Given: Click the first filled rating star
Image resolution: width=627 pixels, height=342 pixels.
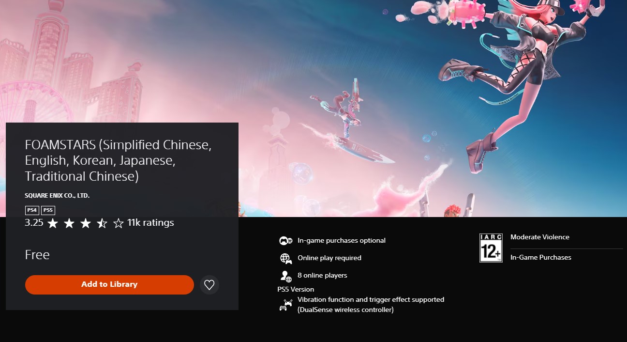Looking at the screenshot, I should (53, 223).
